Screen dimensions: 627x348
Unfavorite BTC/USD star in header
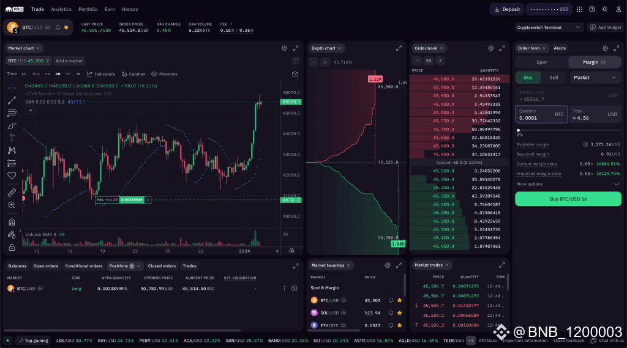click(66, 28)
